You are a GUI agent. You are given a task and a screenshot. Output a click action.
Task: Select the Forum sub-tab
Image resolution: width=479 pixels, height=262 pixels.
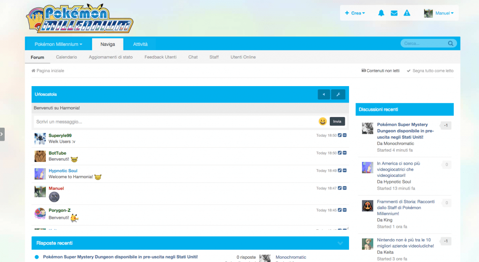[x=37, y=57]
